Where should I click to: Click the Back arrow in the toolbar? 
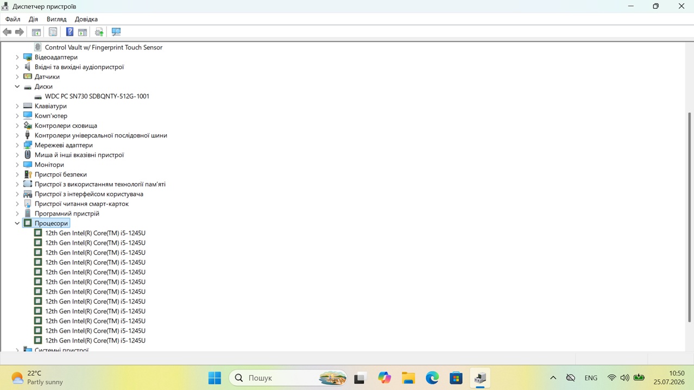pos(7,32)
